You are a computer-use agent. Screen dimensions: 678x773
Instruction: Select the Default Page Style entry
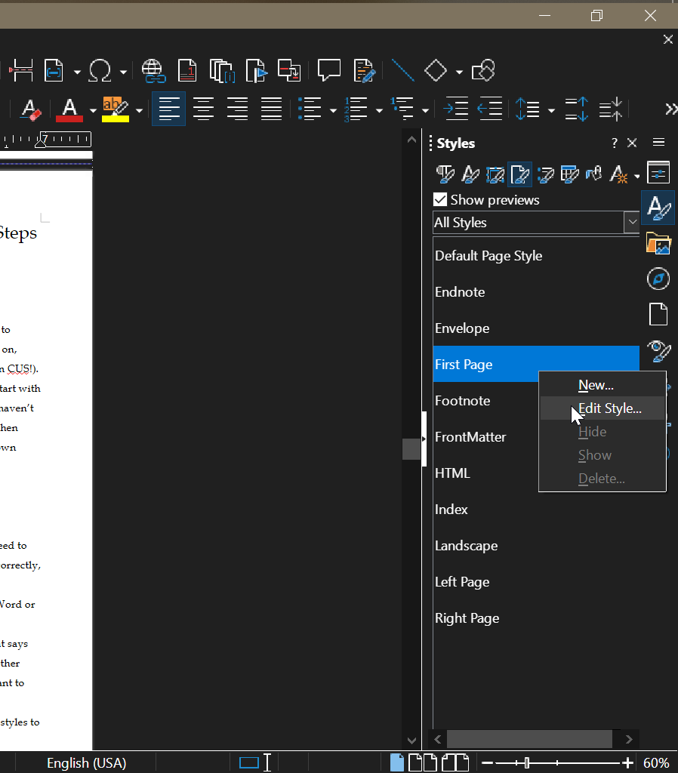536,256
